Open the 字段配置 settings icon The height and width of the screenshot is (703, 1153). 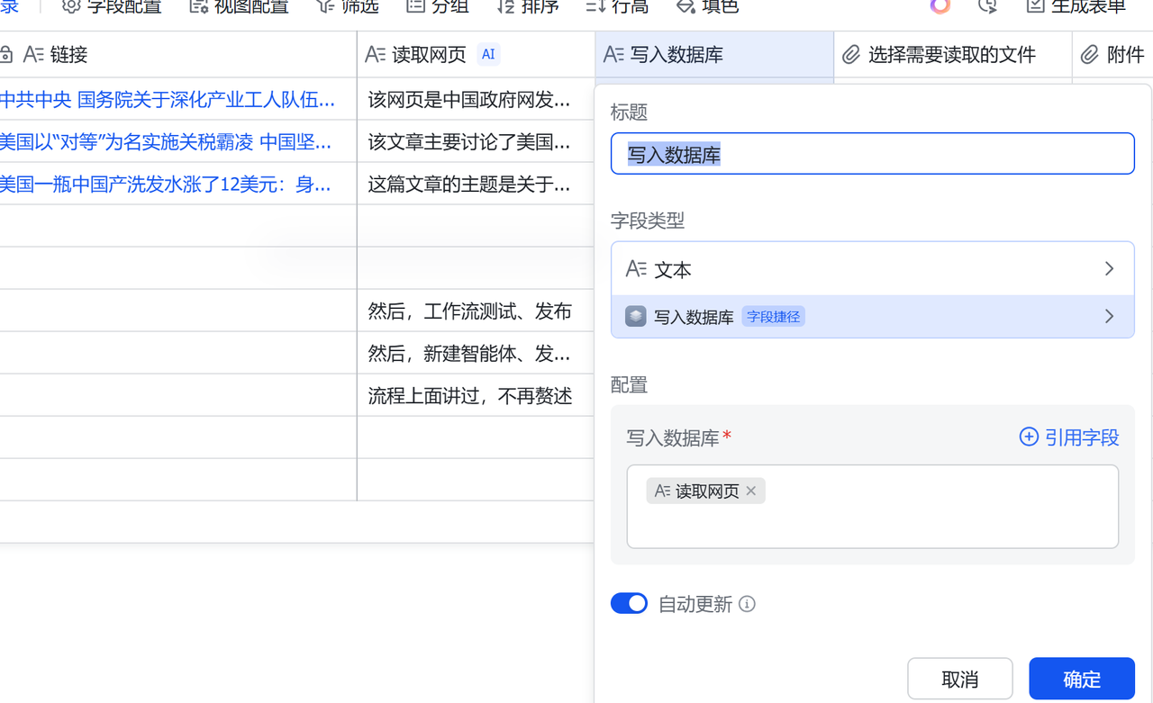(70, 6)
